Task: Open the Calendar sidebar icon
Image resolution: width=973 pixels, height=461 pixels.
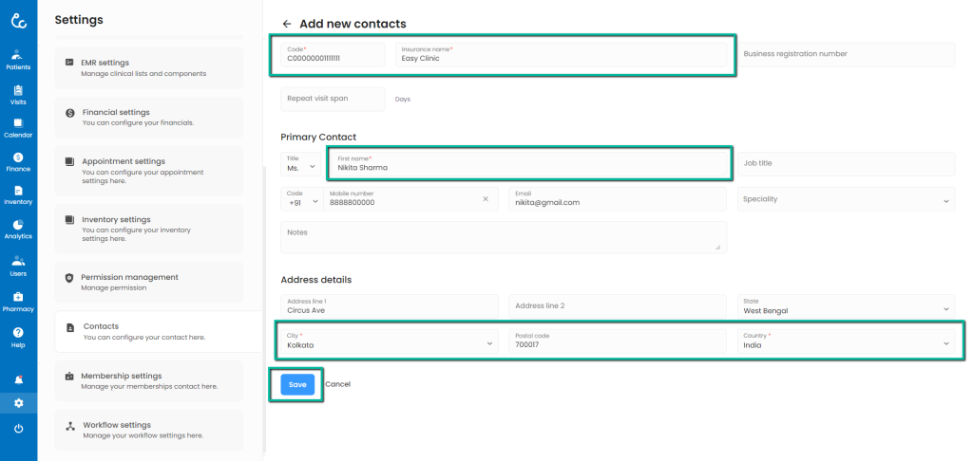Action: pyautogui.click(x=18, y=127)
